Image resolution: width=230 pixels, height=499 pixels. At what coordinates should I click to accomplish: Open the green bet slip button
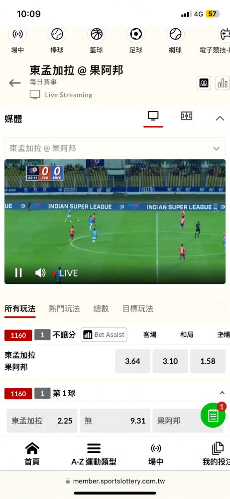coord(213,415)
